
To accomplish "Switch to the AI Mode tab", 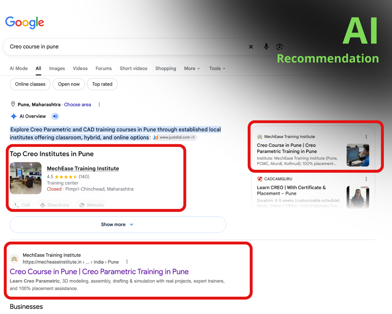I will click(19, 69).
